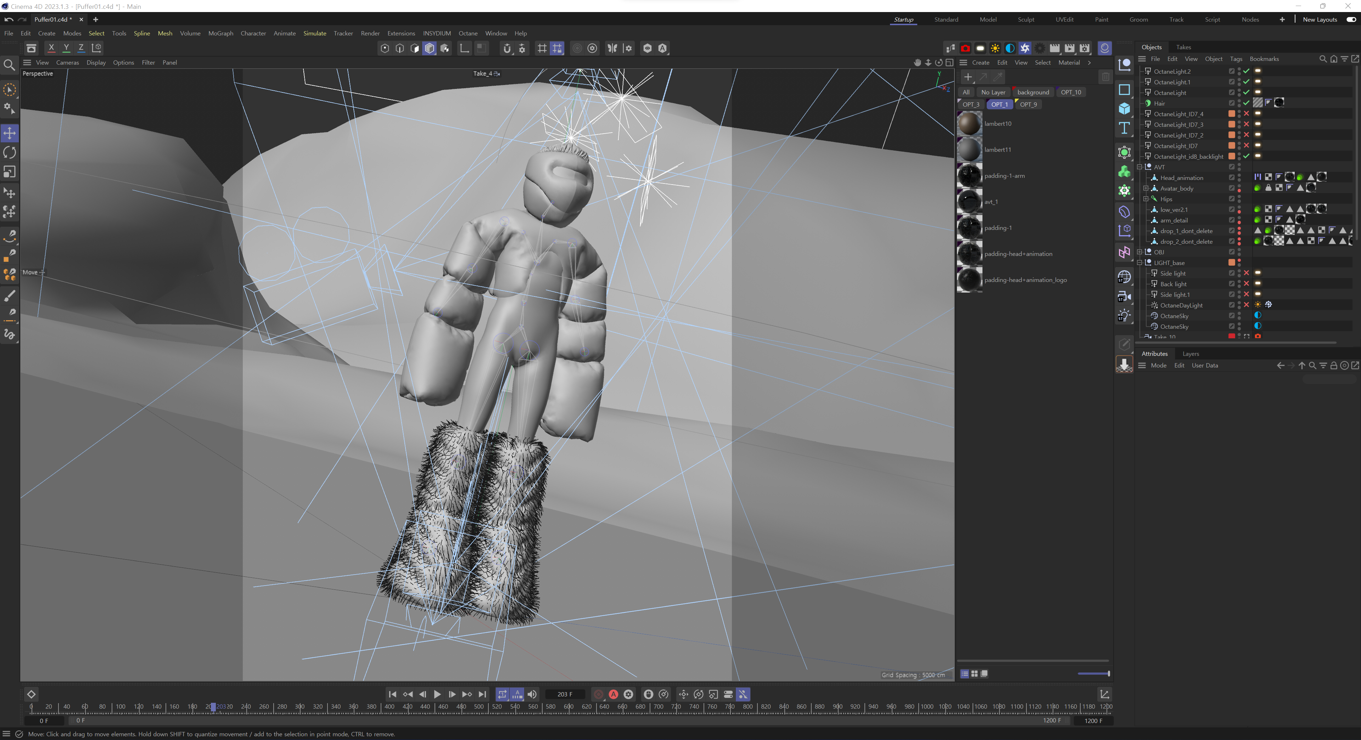Enable Side light green checkmark toggle
The image size is (1361, 740).
click(1247, 273)
